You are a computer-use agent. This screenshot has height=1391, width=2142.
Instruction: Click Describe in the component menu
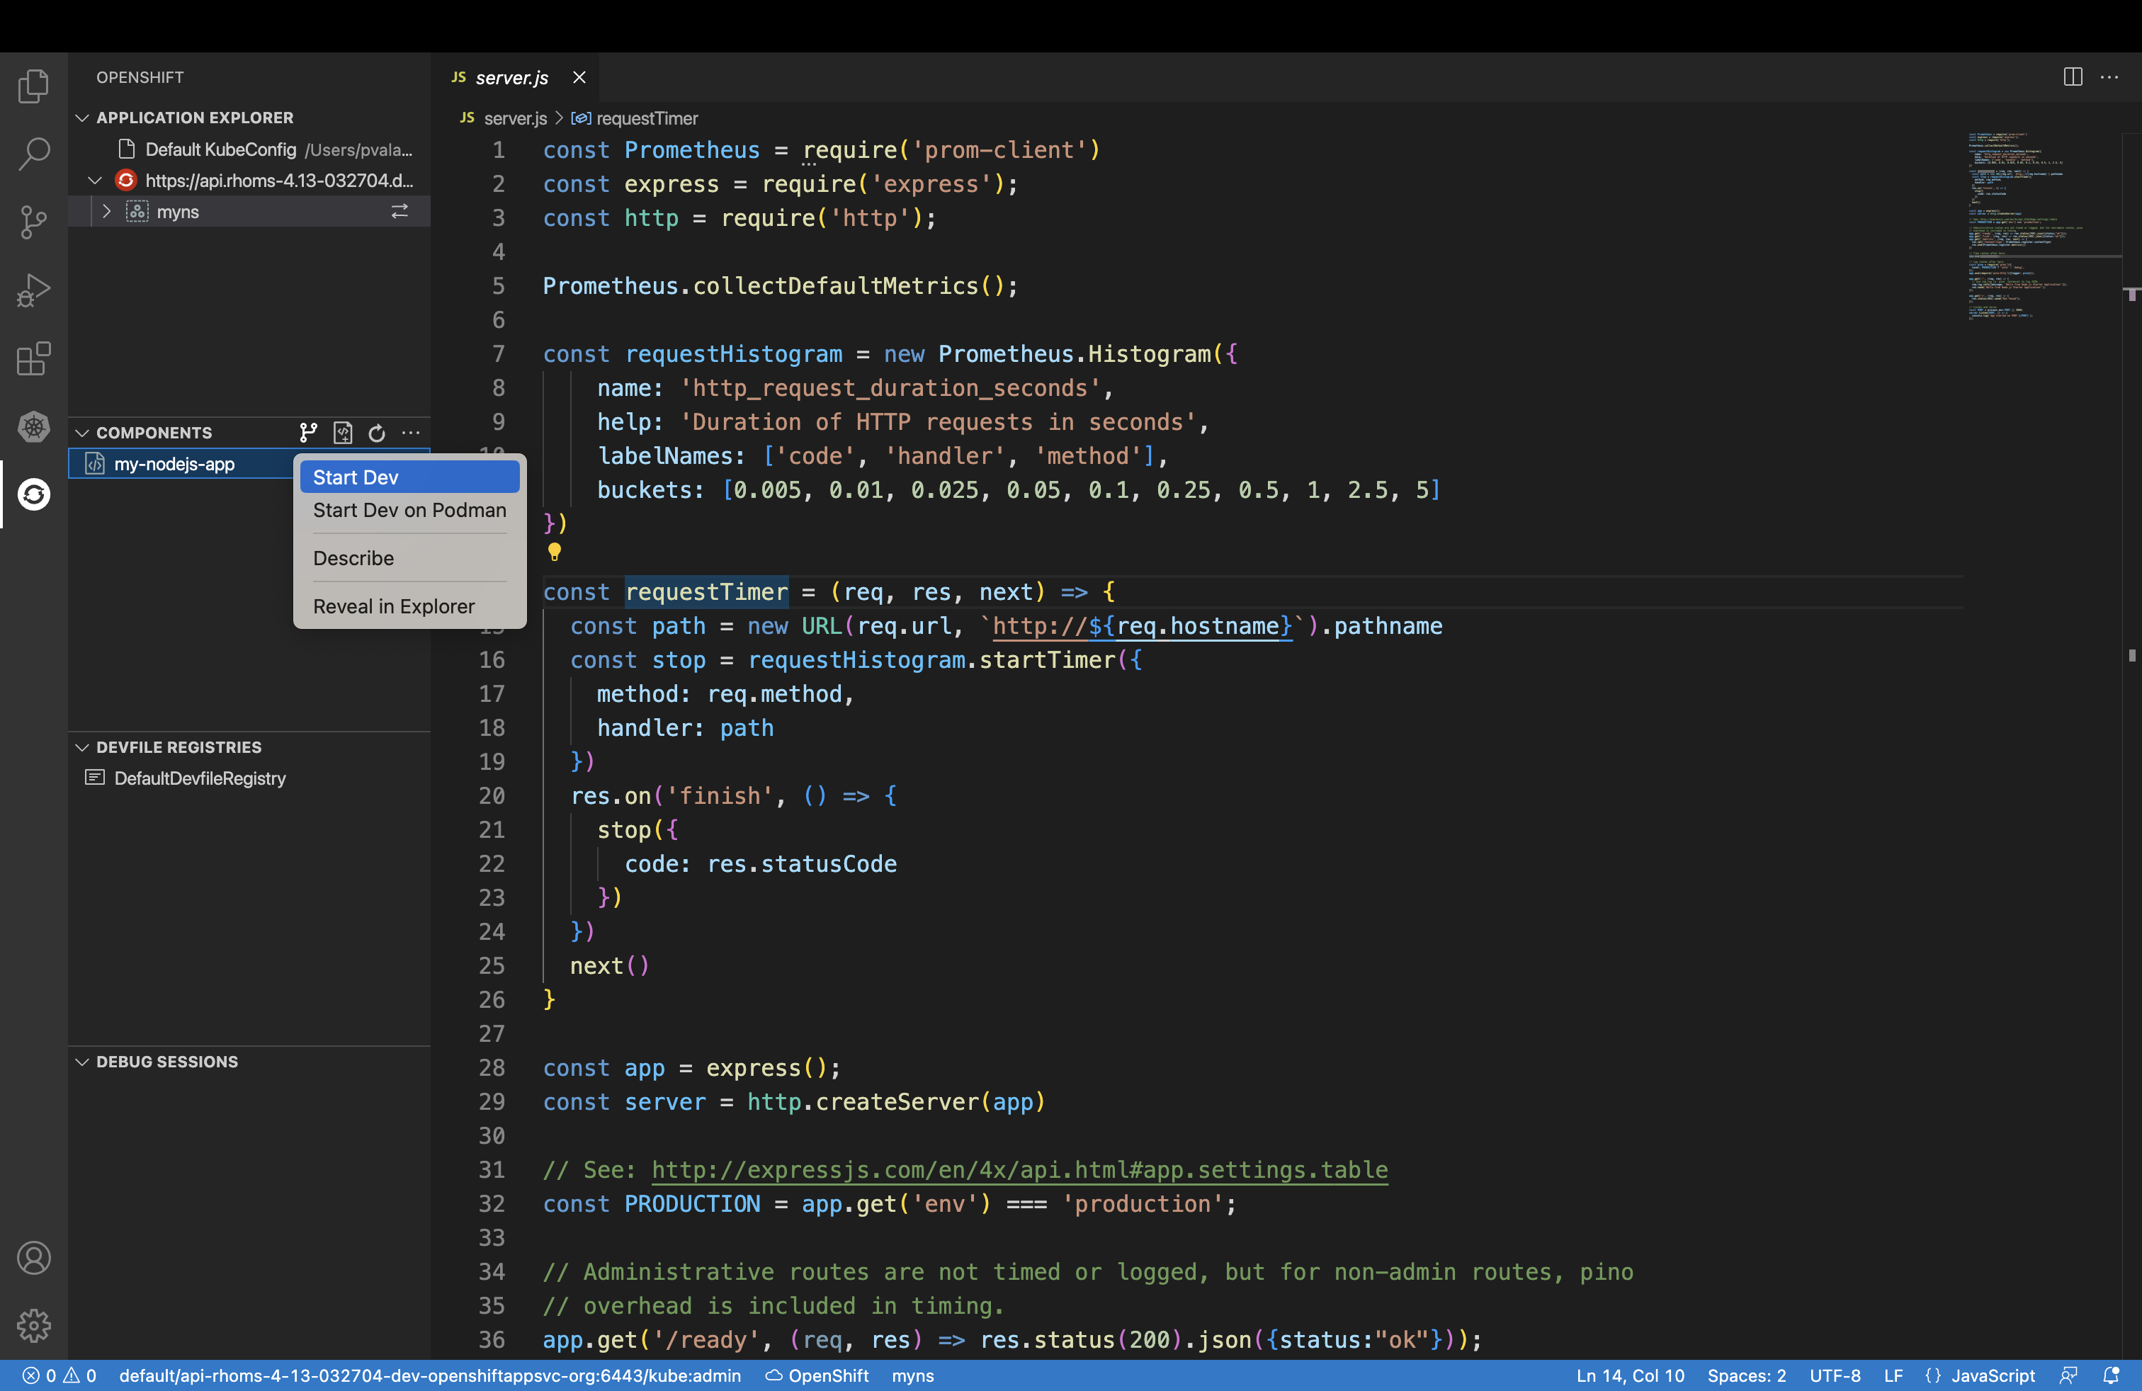pyautogui.click(x=353, y=558)
